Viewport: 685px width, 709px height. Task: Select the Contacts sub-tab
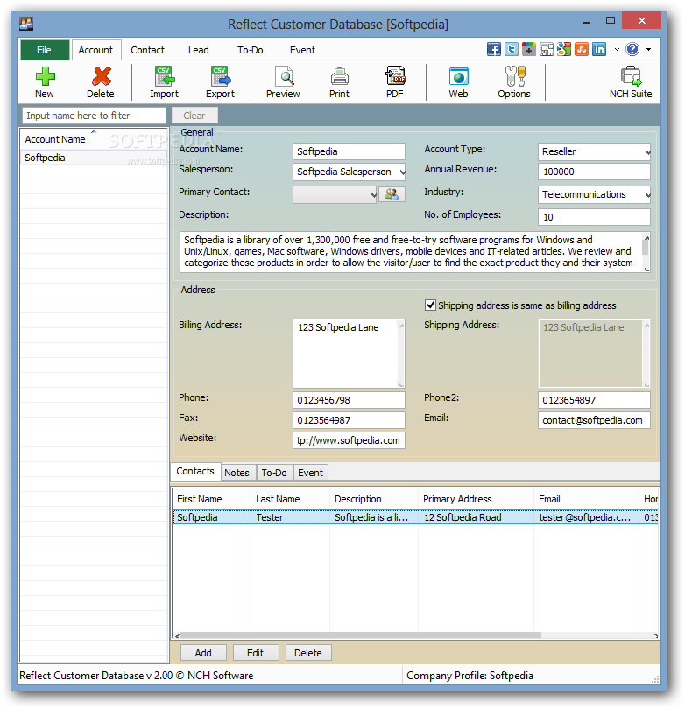tap(195, 472)
